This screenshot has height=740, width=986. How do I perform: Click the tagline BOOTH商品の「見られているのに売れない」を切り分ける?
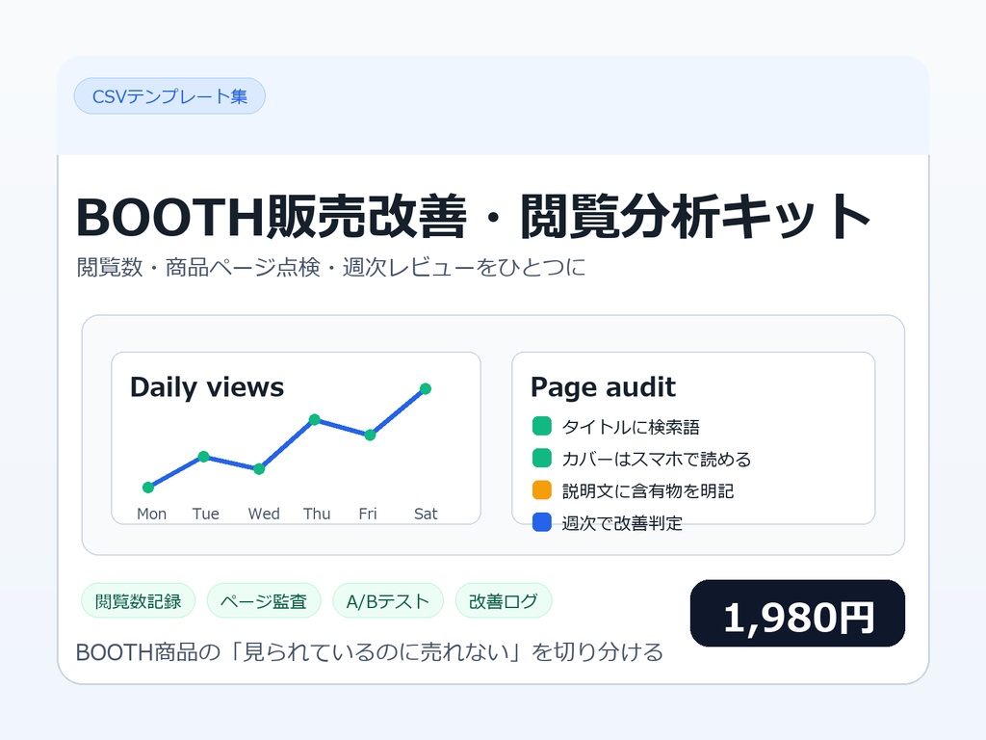coord(370,652)
